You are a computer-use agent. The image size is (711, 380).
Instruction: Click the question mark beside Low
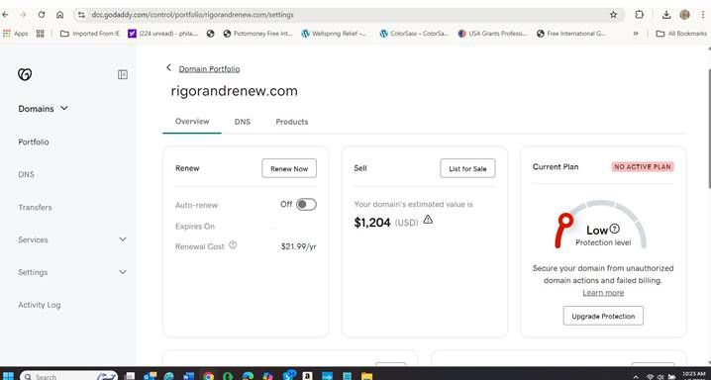click(614, 229)
